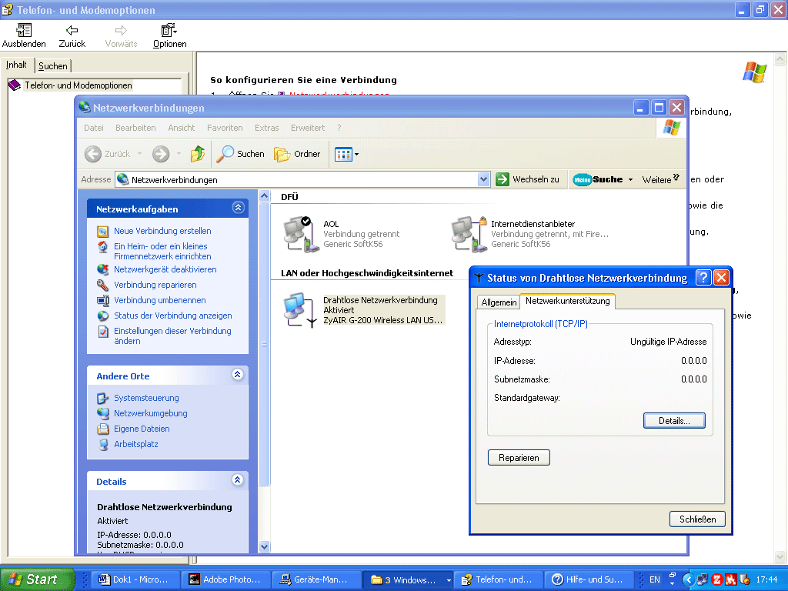Click the task pane scrollbar up arrow

265,196
